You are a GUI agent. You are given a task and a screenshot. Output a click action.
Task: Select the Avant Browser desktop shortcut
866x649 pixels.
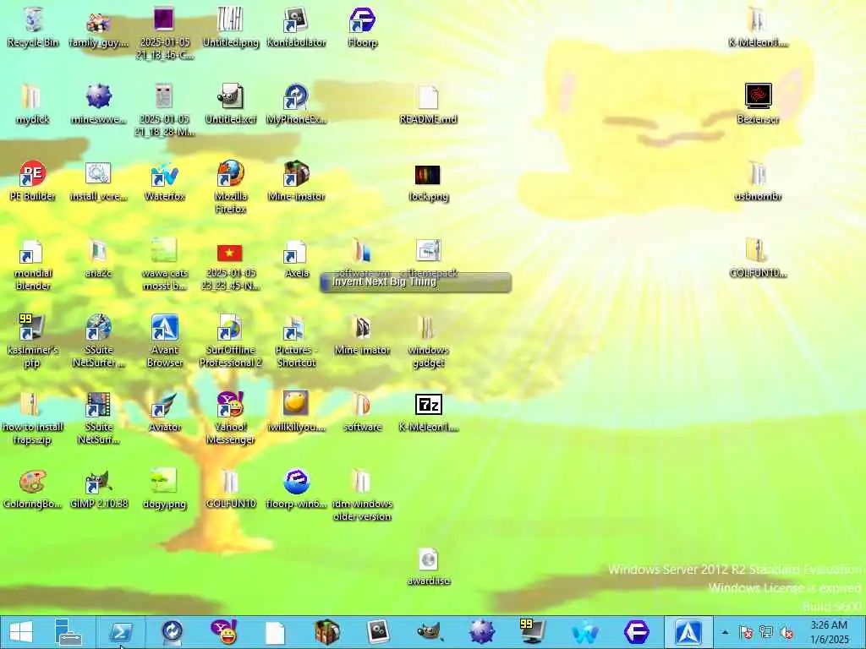(164, 341)
